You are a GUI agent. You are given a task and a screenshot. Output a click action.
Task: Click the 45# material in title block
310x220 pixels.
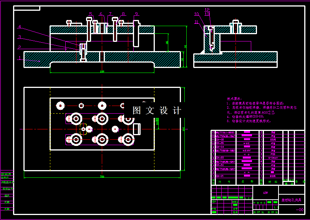pos(265,192)
